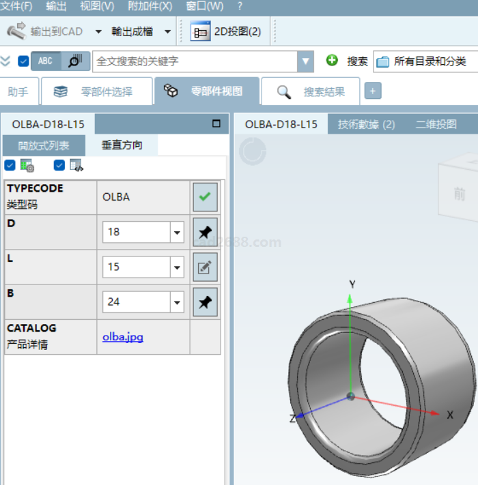The width and height of the screenshot is (478, 485).
Task: Open 2D投图(2) projection tool
Action: click(x=227, y=31)
